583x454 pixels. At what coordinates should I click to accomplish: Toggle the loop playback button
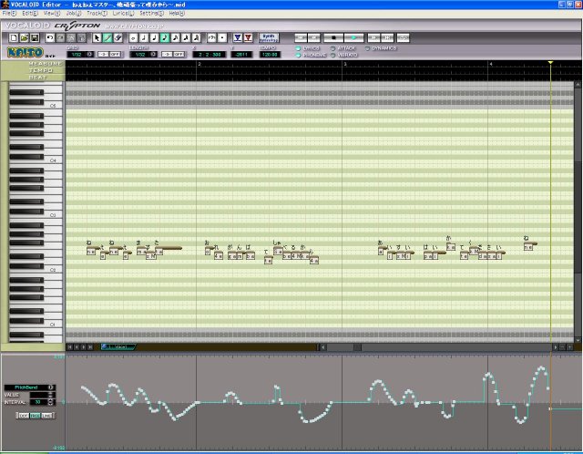tap(403, 38)
